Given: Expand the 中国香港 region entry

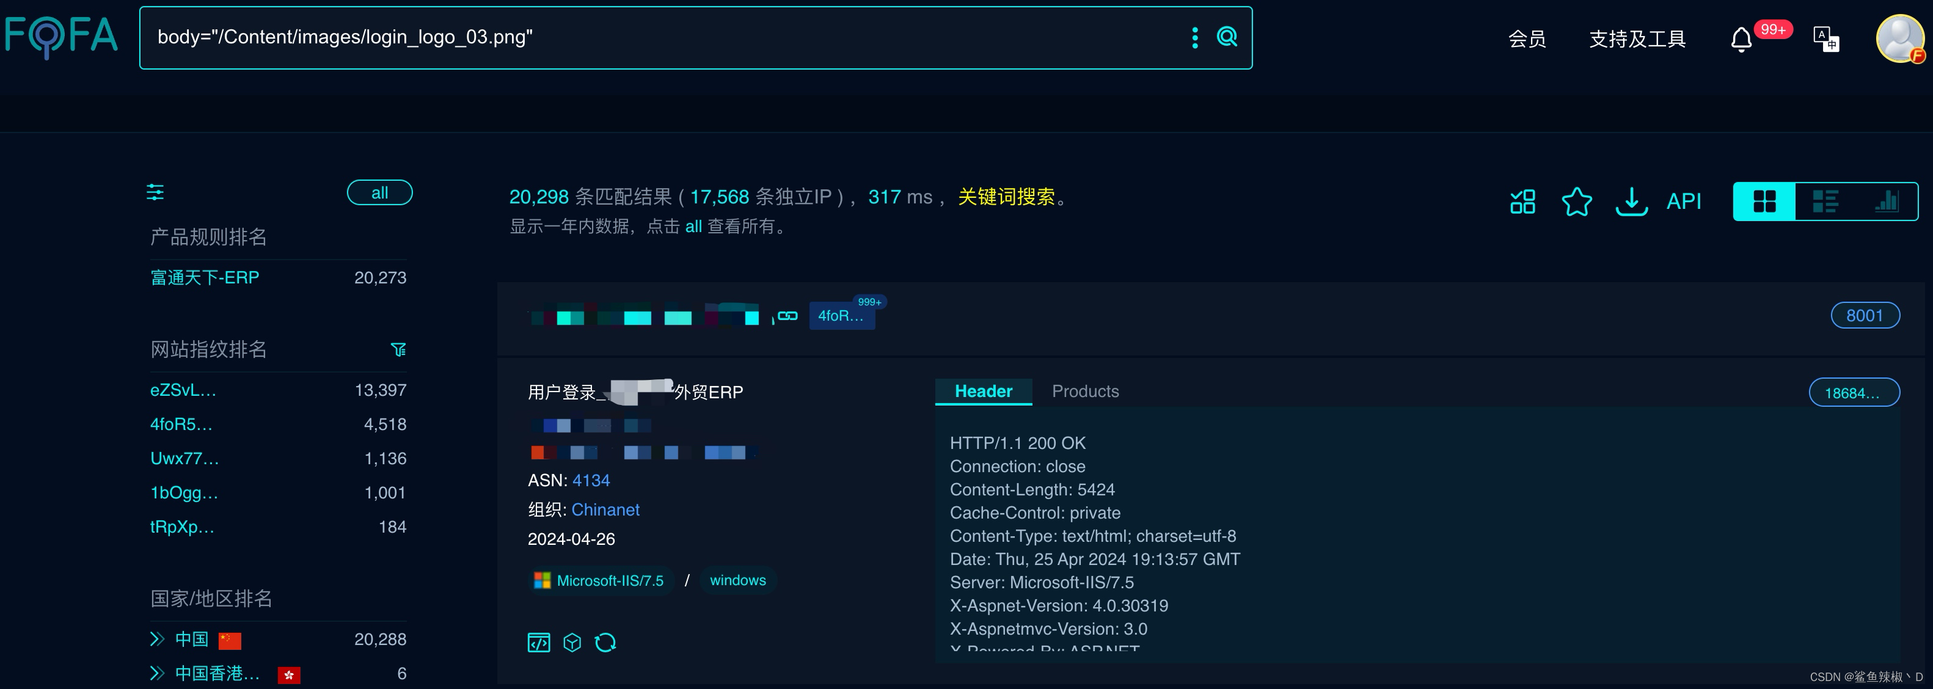Looking at the screenshot, I should [x=157, y=673].
